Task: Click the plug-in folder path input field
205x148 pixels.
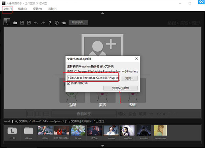Action: pos(93,78)
